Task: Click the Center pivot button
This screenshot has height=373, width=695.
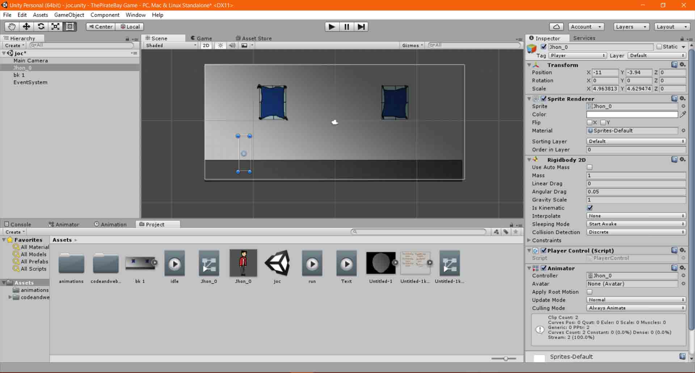Action: pos(100,26)
